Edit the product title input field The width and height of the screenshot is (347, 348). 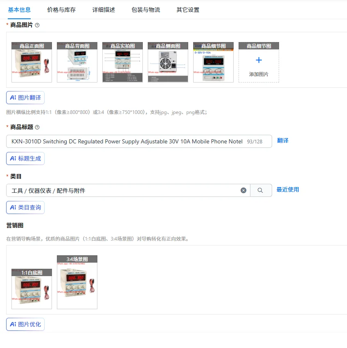(139, 141)
